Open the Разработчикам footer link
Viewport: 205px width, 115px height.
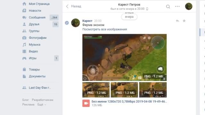pyautogui.click(x=43, y=100)
